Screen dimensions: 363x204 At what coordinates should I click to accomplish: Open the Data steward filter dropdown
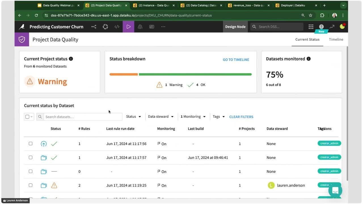coord(161,116)
